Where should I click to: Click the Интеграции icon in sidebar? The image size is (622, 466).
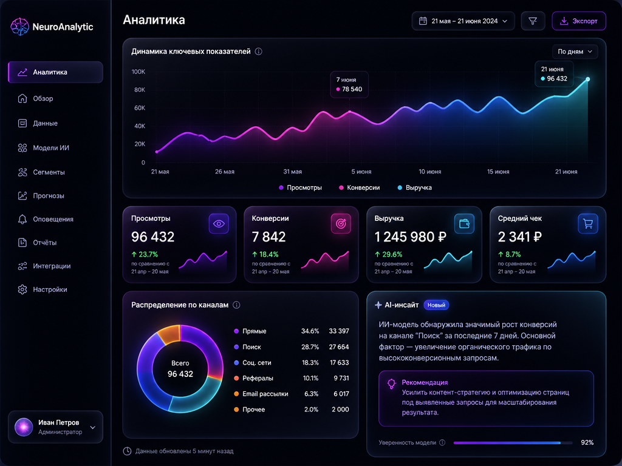[22, 266]
